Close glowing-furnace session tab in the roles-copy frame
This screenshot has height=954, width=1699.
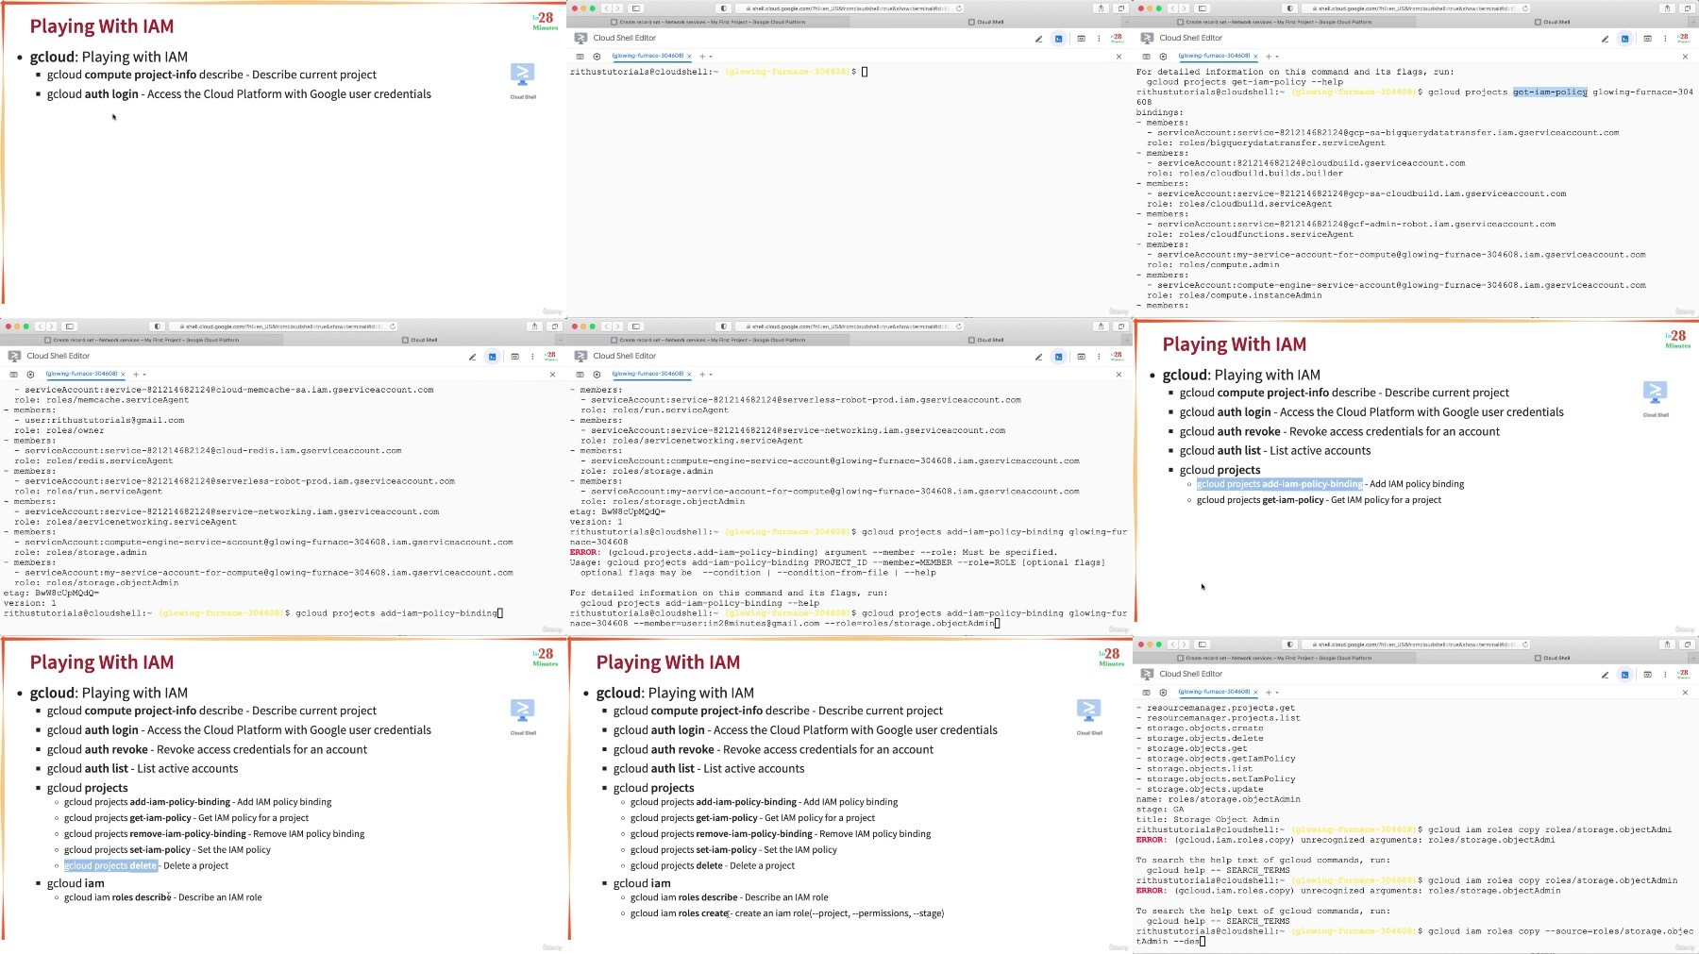coord(1255,693)
